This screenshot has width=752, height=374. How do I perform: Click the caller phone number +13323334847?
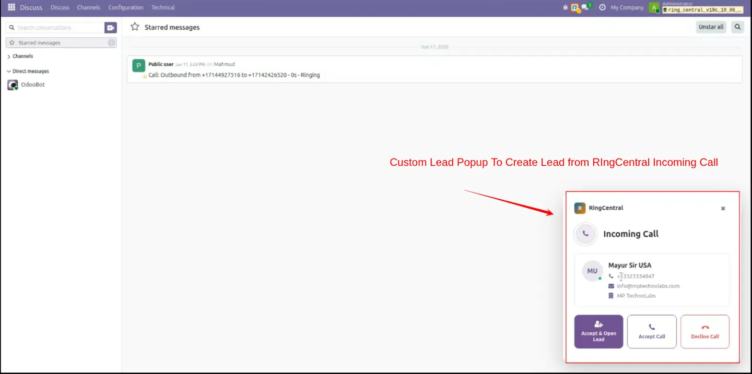[636, 276]
